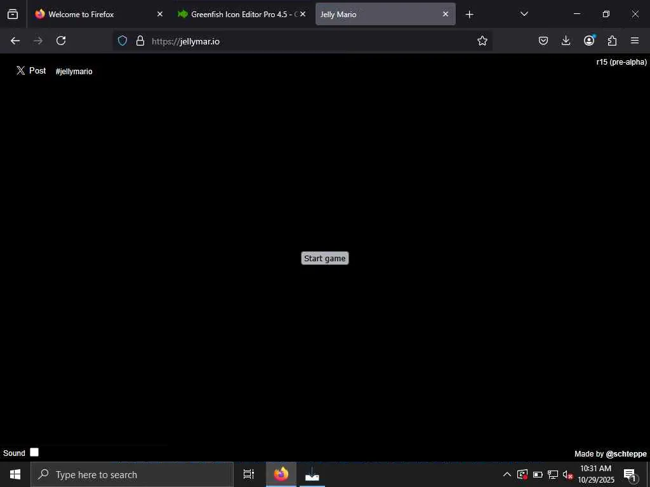Open Task View on taskbar
Screen dimensions: 650x487
tap(249, 474)
